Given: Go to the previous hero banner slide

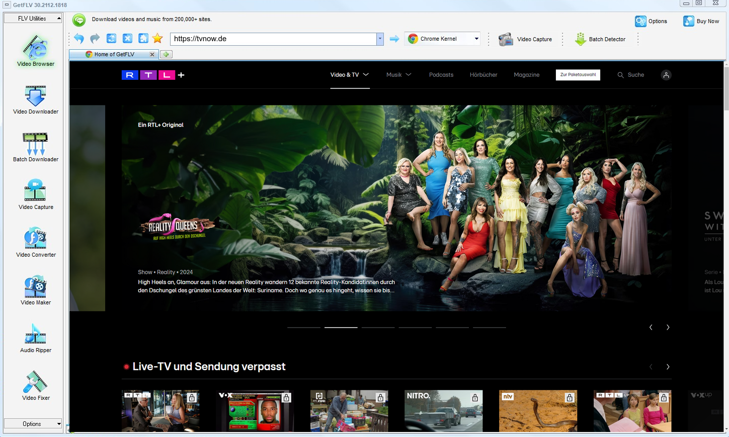Looking at the screenshot, I should pyautogui.click(x=651, y=327).
